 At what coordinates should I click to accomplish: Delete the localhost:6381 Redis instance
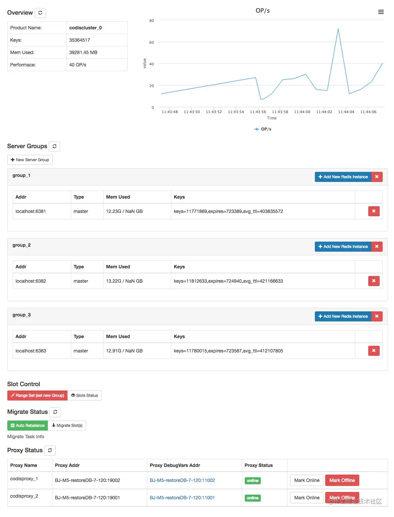tap(374, 211)
